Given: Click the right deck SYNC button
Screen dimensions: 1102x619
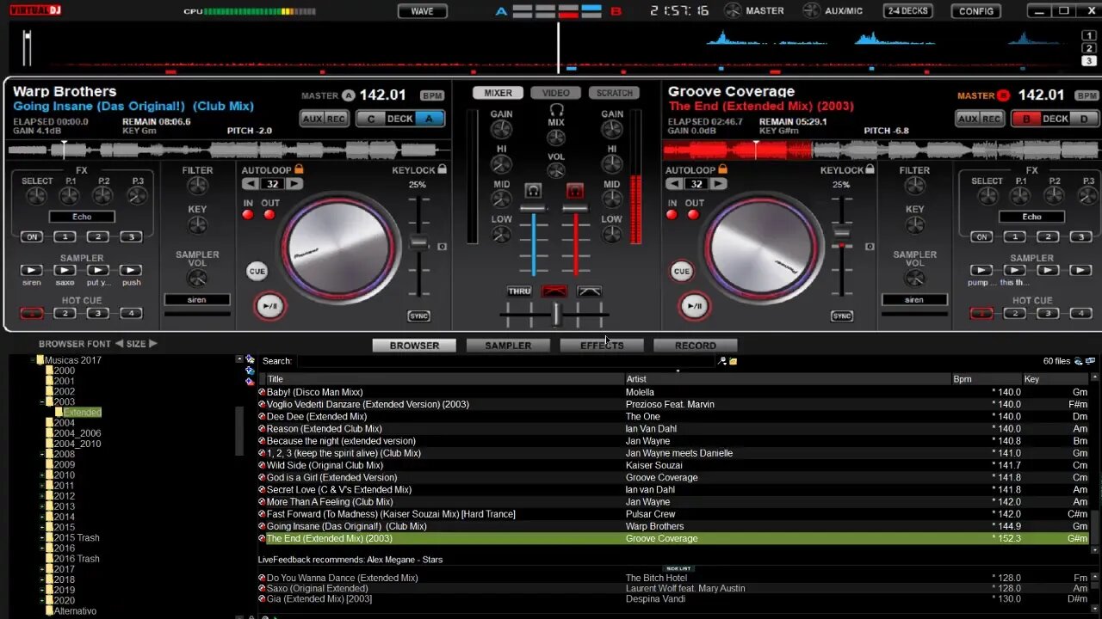Looking at the screenshot, I should click(842, 316).
